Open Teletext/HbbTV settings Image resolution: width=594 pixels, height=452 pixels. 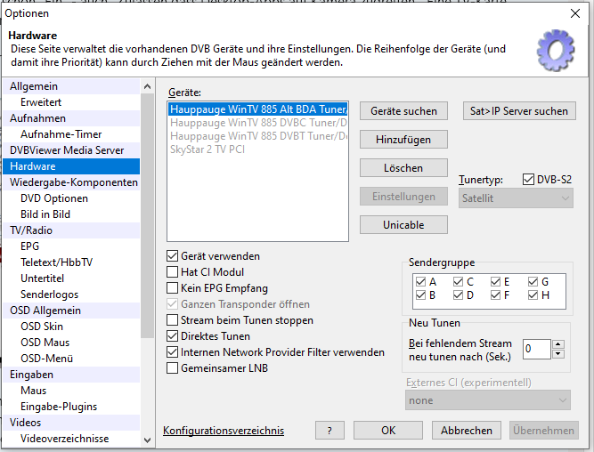click(x=71, y=262)
